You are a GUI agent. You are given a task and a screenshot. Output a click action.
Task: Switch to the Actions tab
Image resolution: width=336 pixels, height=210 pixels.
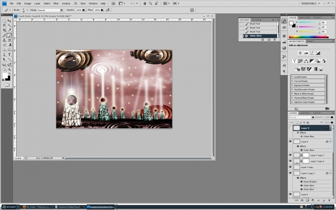tap(256, 20)
